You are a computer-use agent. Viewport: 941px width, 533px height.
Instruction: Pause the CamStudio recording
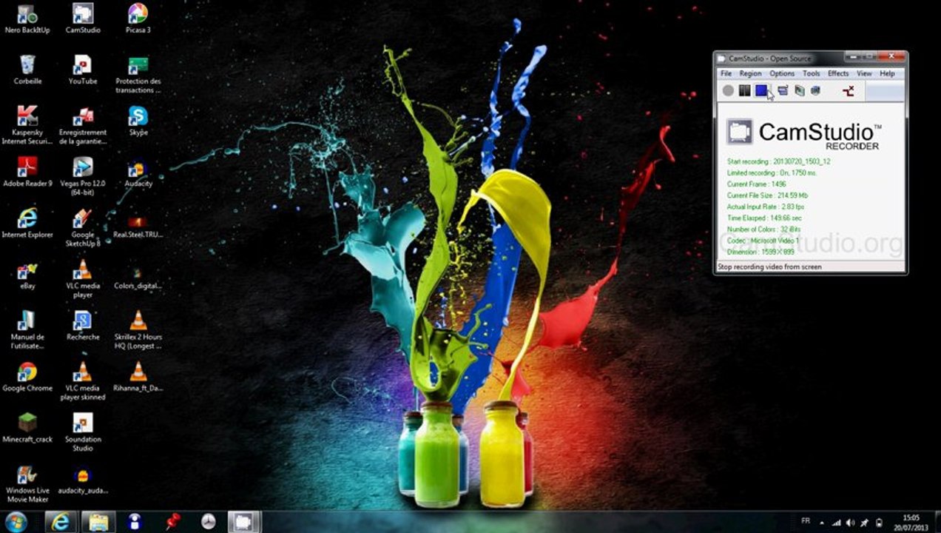click(x=745, y=90)
